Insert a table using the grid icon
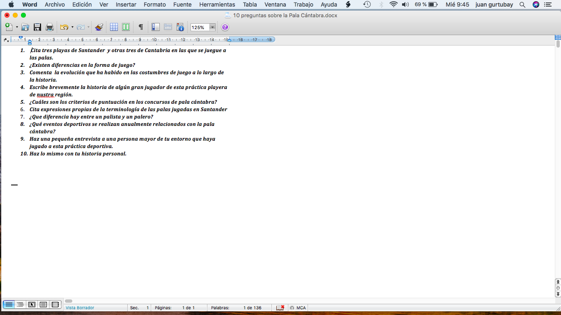The image size is (561, 315). tap(114, 27)
